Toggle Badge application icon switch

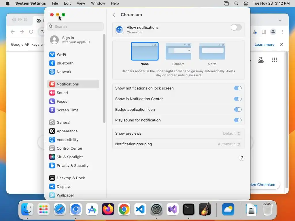pyautogui.click(x=238, y=110)
